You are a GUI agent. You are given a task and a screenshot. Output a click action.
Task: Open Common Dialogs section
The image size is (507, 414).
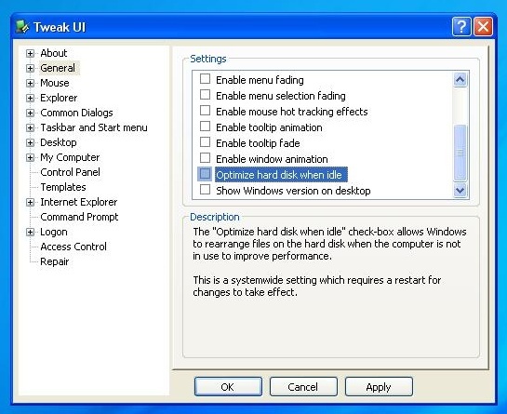click(76, 113)
